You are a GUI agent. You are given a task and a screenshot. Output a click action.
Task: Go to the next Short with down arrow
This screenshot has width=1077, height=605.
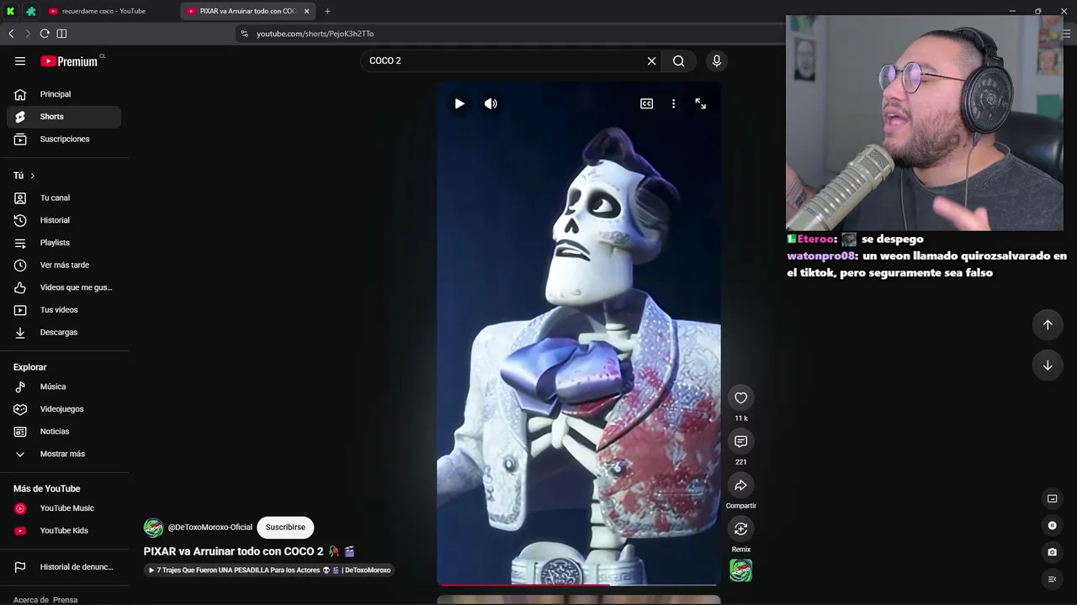(x=1048, y=366)
